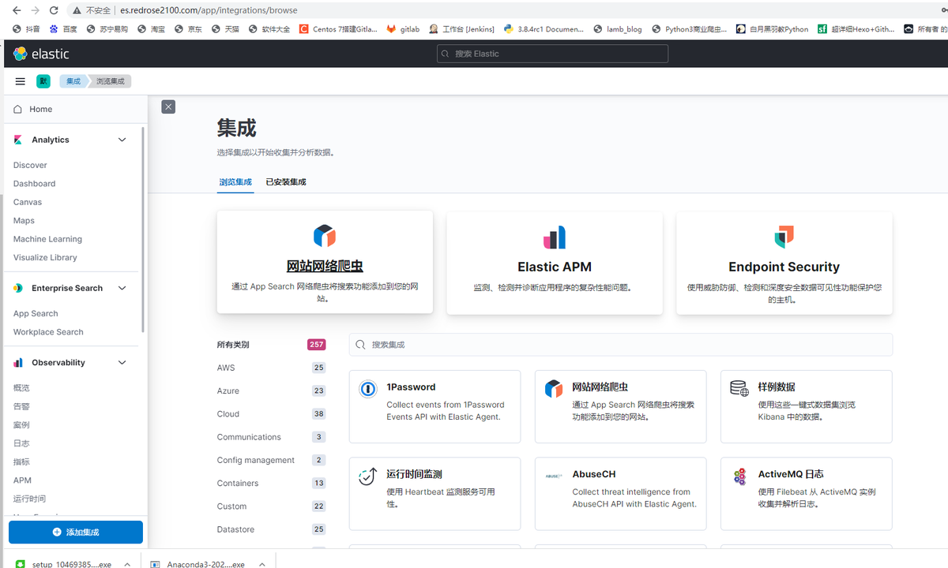
Task: Open the 白月黑羽教Python bookmark
Action: (x=773, y=29)
